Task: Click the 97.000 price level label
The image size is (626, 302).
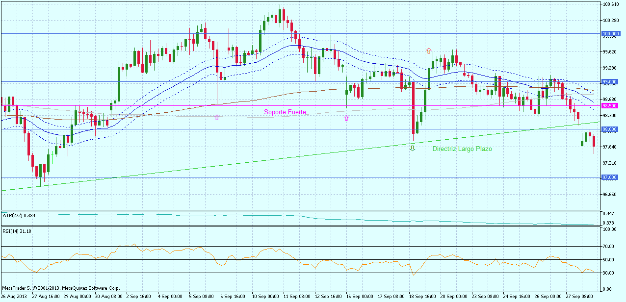Action: pos(609,177)
